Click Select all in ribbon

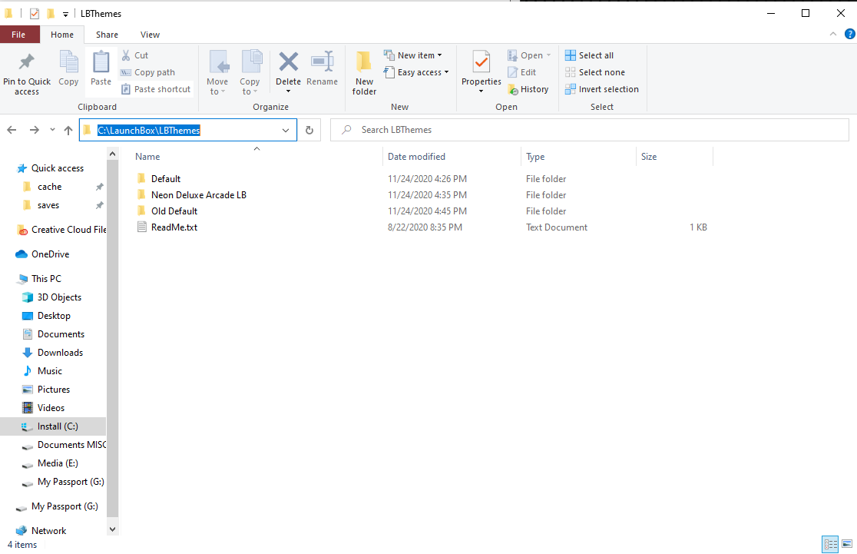coord(589,55)
